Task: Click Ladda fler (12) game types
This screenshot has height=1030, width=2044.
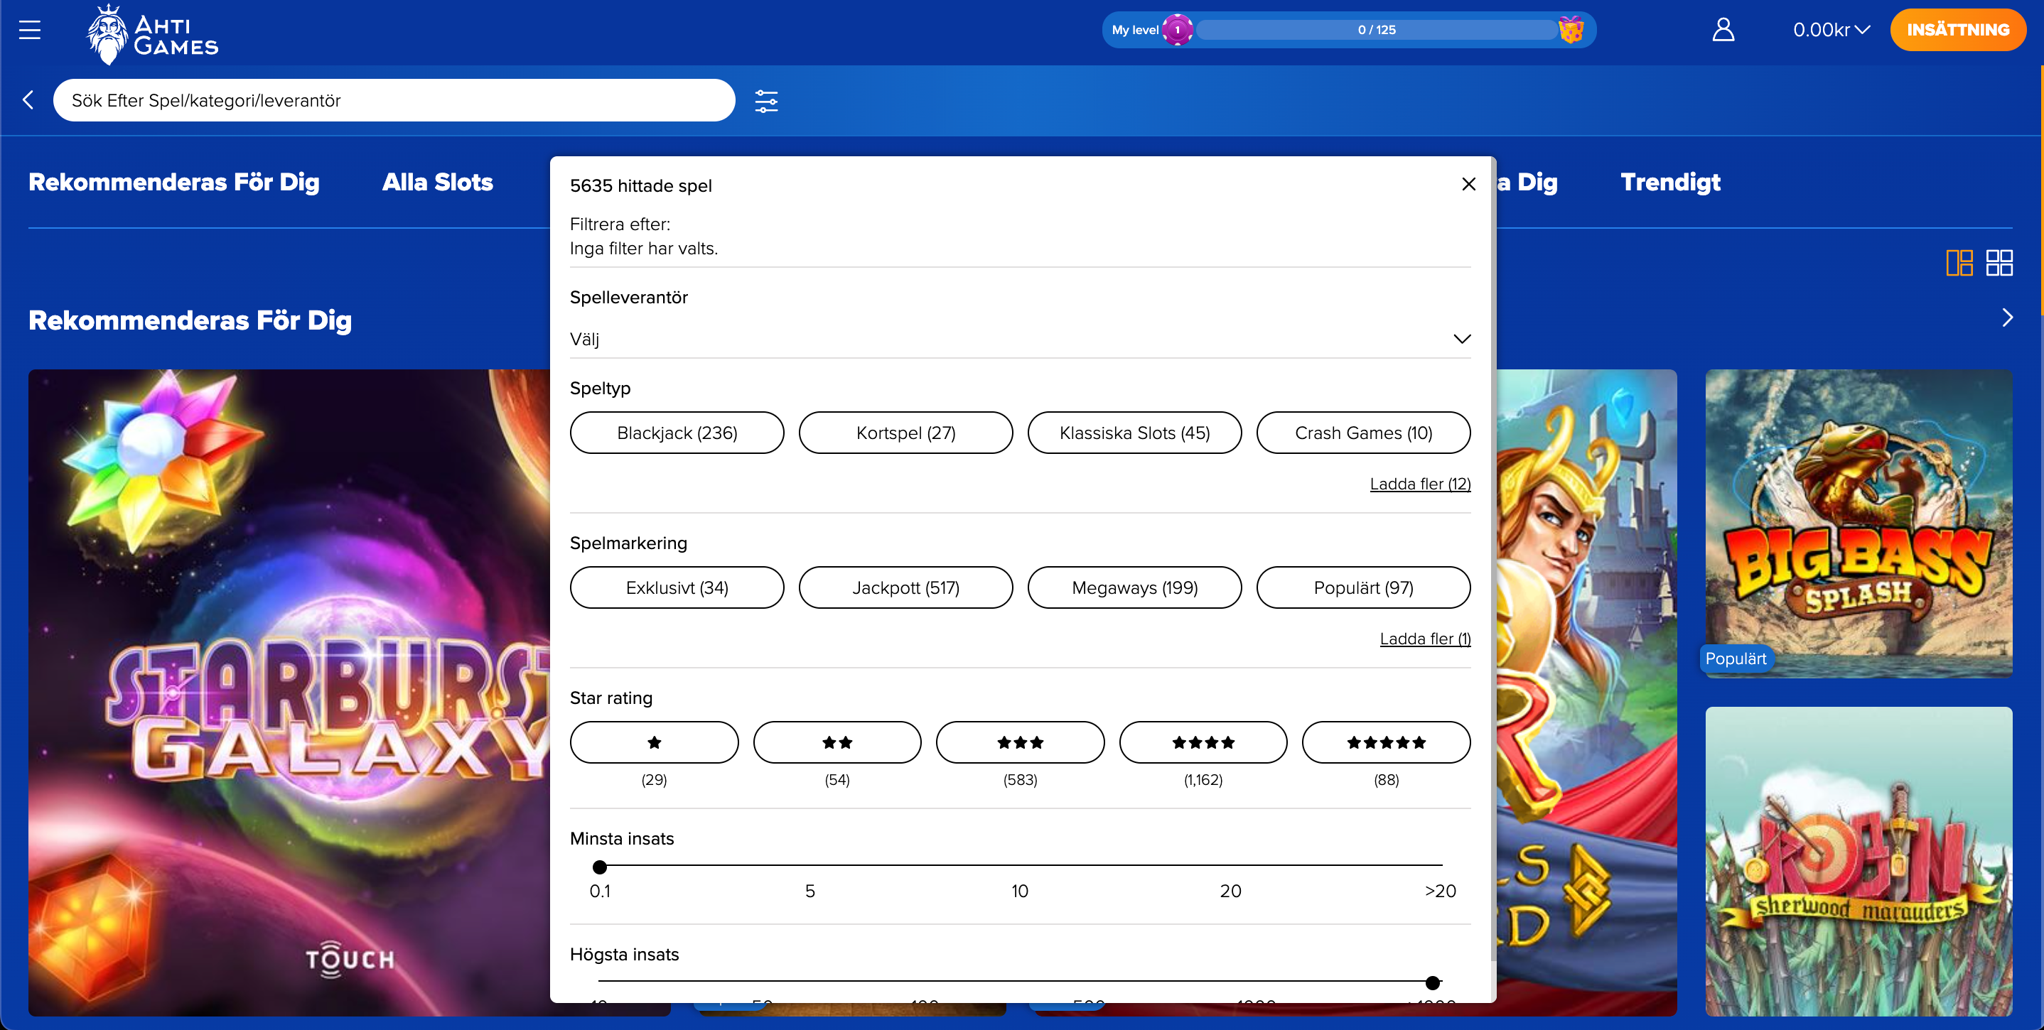Action: click(1420, 484)
